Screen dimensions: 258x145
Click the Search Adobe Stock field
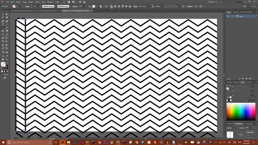pos(231,2)
